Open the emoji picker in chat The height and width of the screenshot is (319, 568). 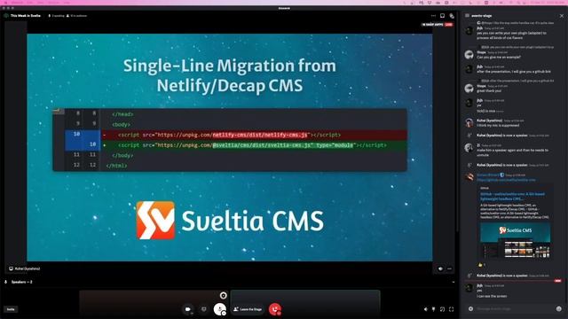point(558,308)
